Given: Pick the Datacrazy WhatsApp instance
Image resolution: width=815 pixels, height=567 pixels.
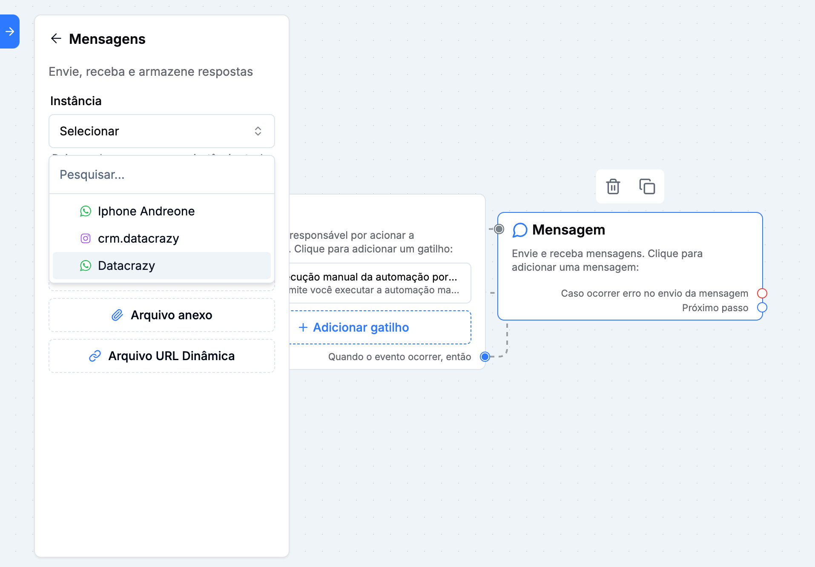Looking at the screenshot, I should point(126,266).
